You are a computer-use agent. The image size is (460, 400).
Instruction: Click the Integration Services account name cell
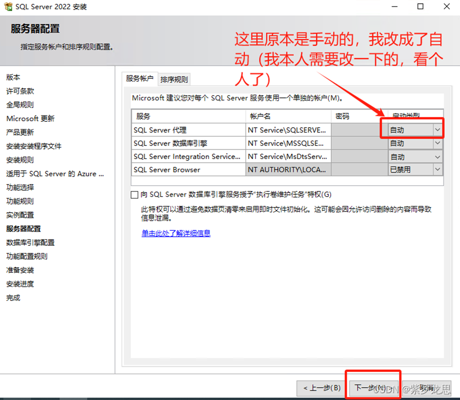288,157
